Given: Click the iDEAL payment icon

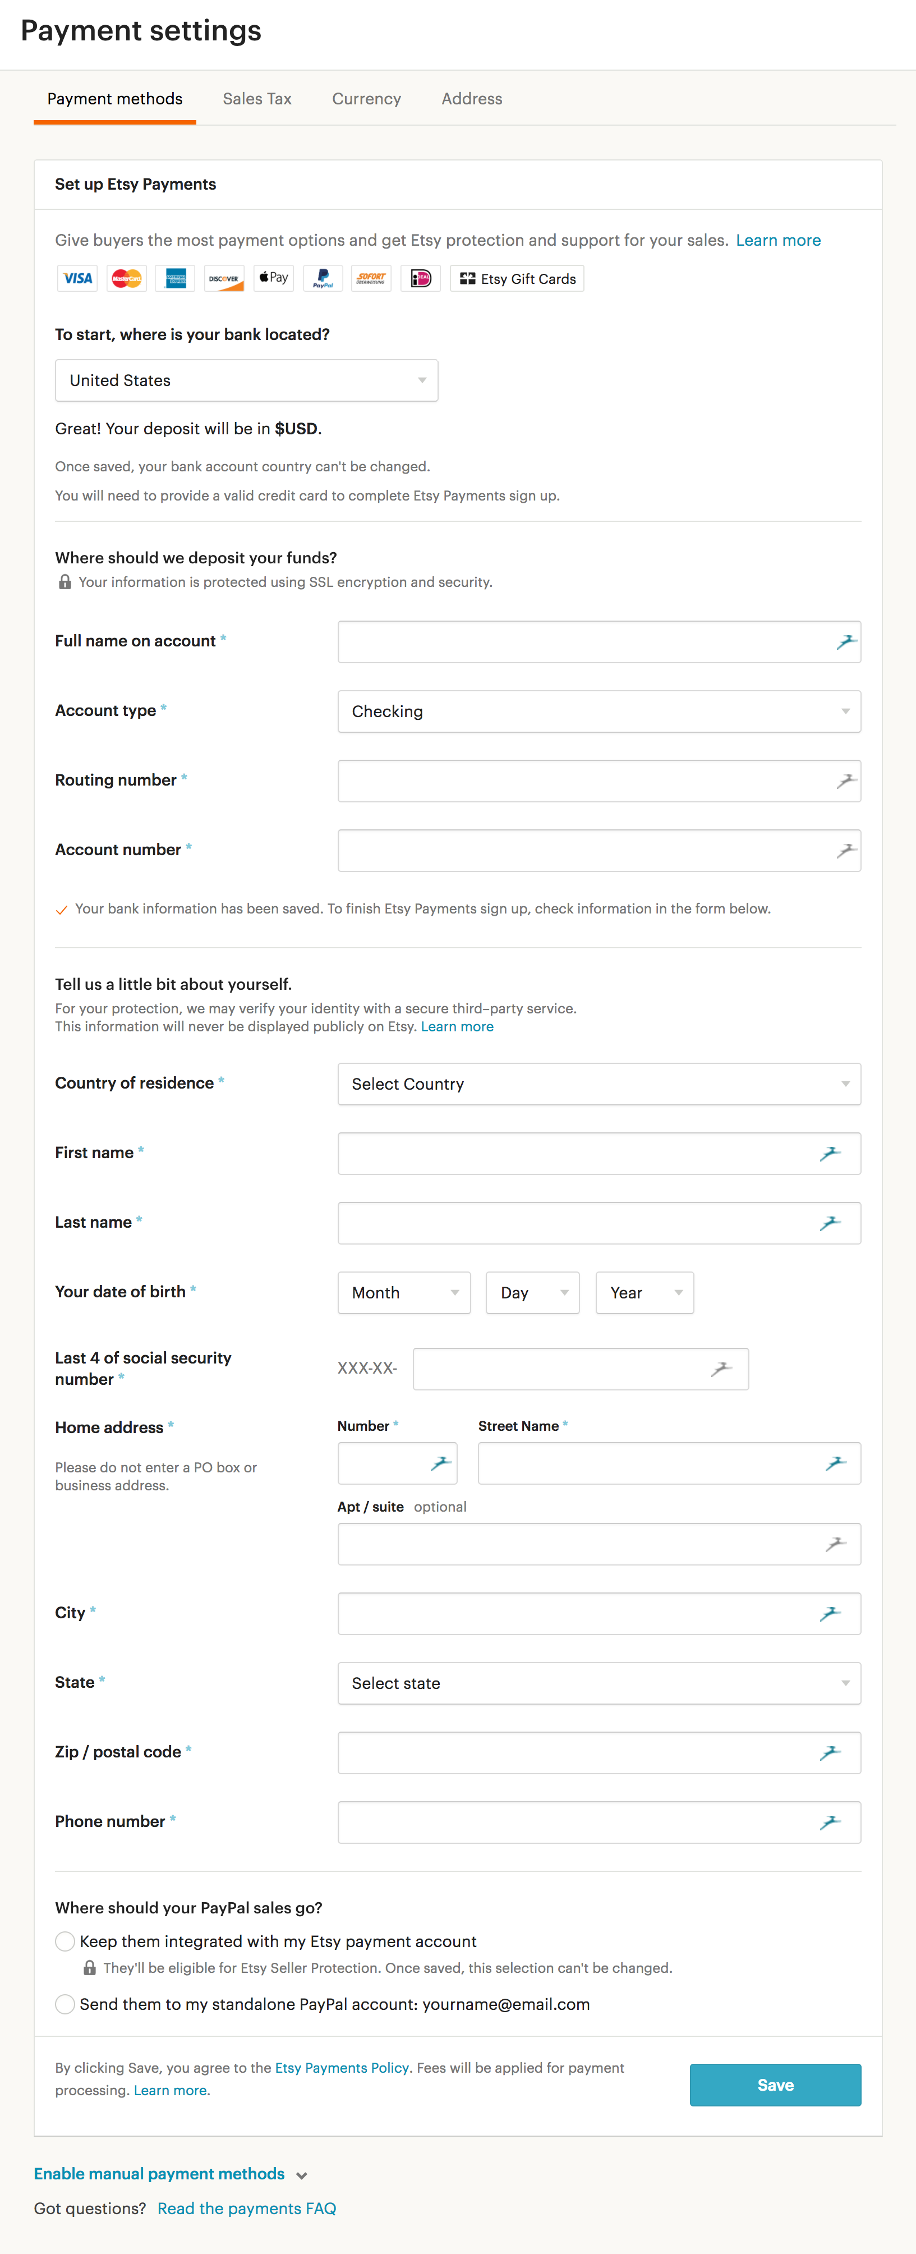Looking at the screenshot, I should coord(421,278).
